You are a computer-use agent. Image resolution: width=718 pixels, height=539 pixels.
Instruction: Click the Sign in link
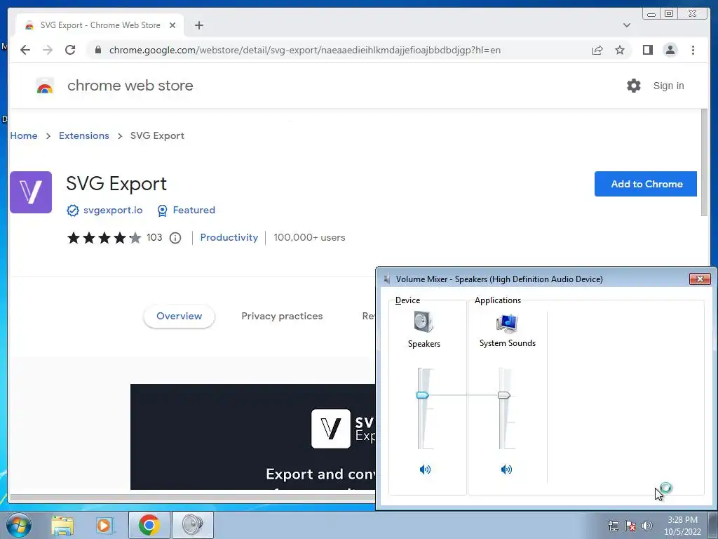(x=668, y=86)
